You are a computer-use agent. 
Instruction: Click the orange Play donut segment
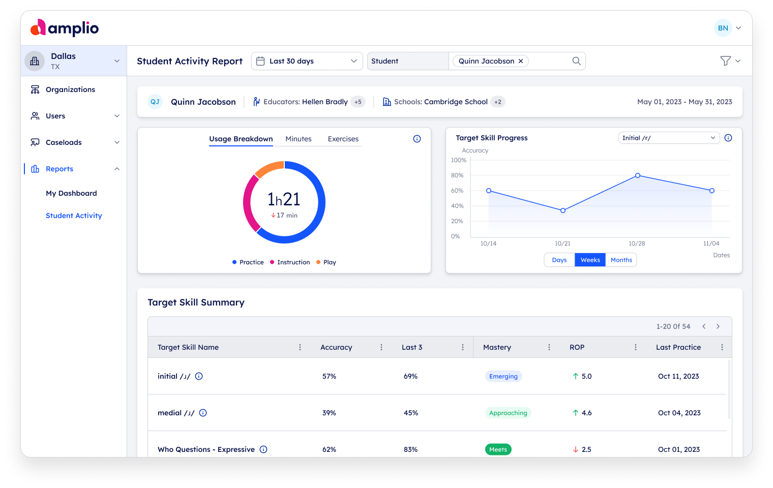coord(270,168)
